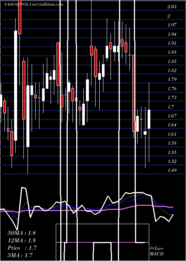Click the 1.55 price axis label
The width and height of the screenshot is (186, 261).
(x=172, y=152)
